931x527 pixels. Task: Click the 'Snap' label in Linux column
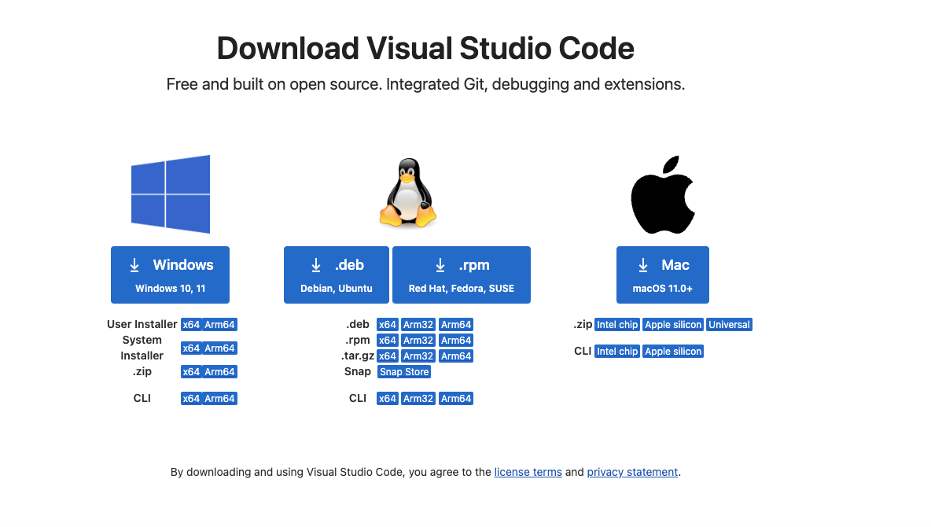(358, 372)
